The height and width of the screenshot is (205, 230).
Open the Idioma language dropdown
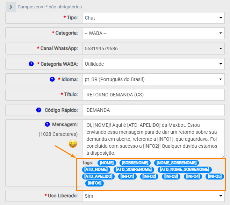(x=153, y=79)
